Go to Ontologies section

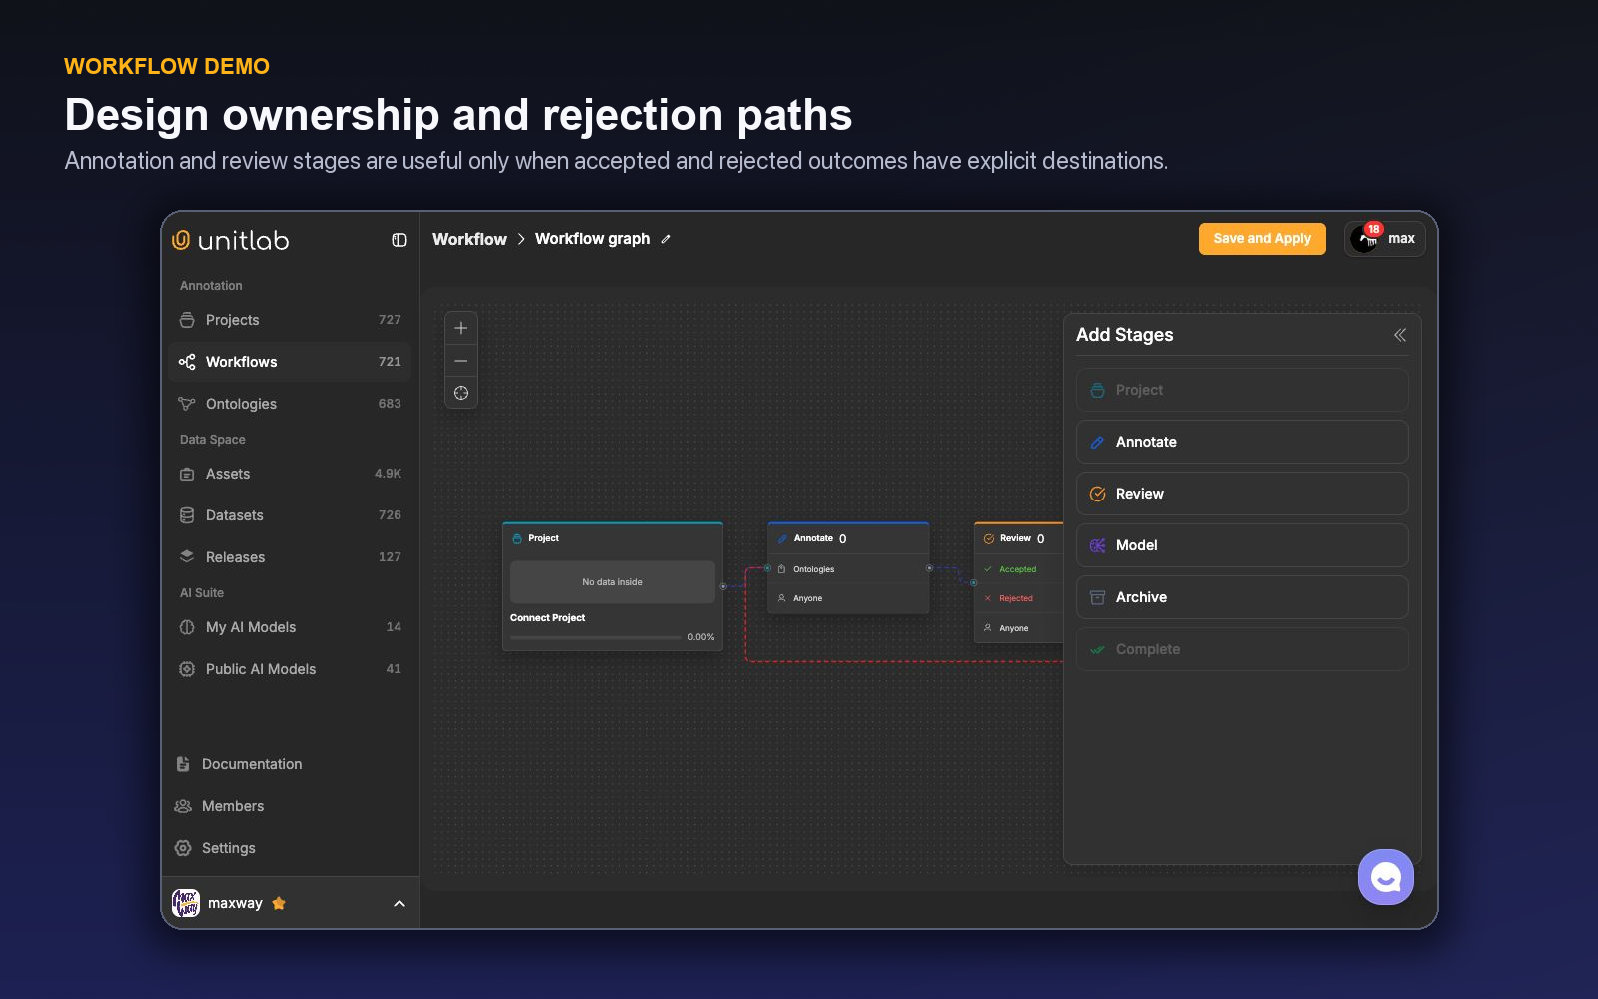(290, 404)
